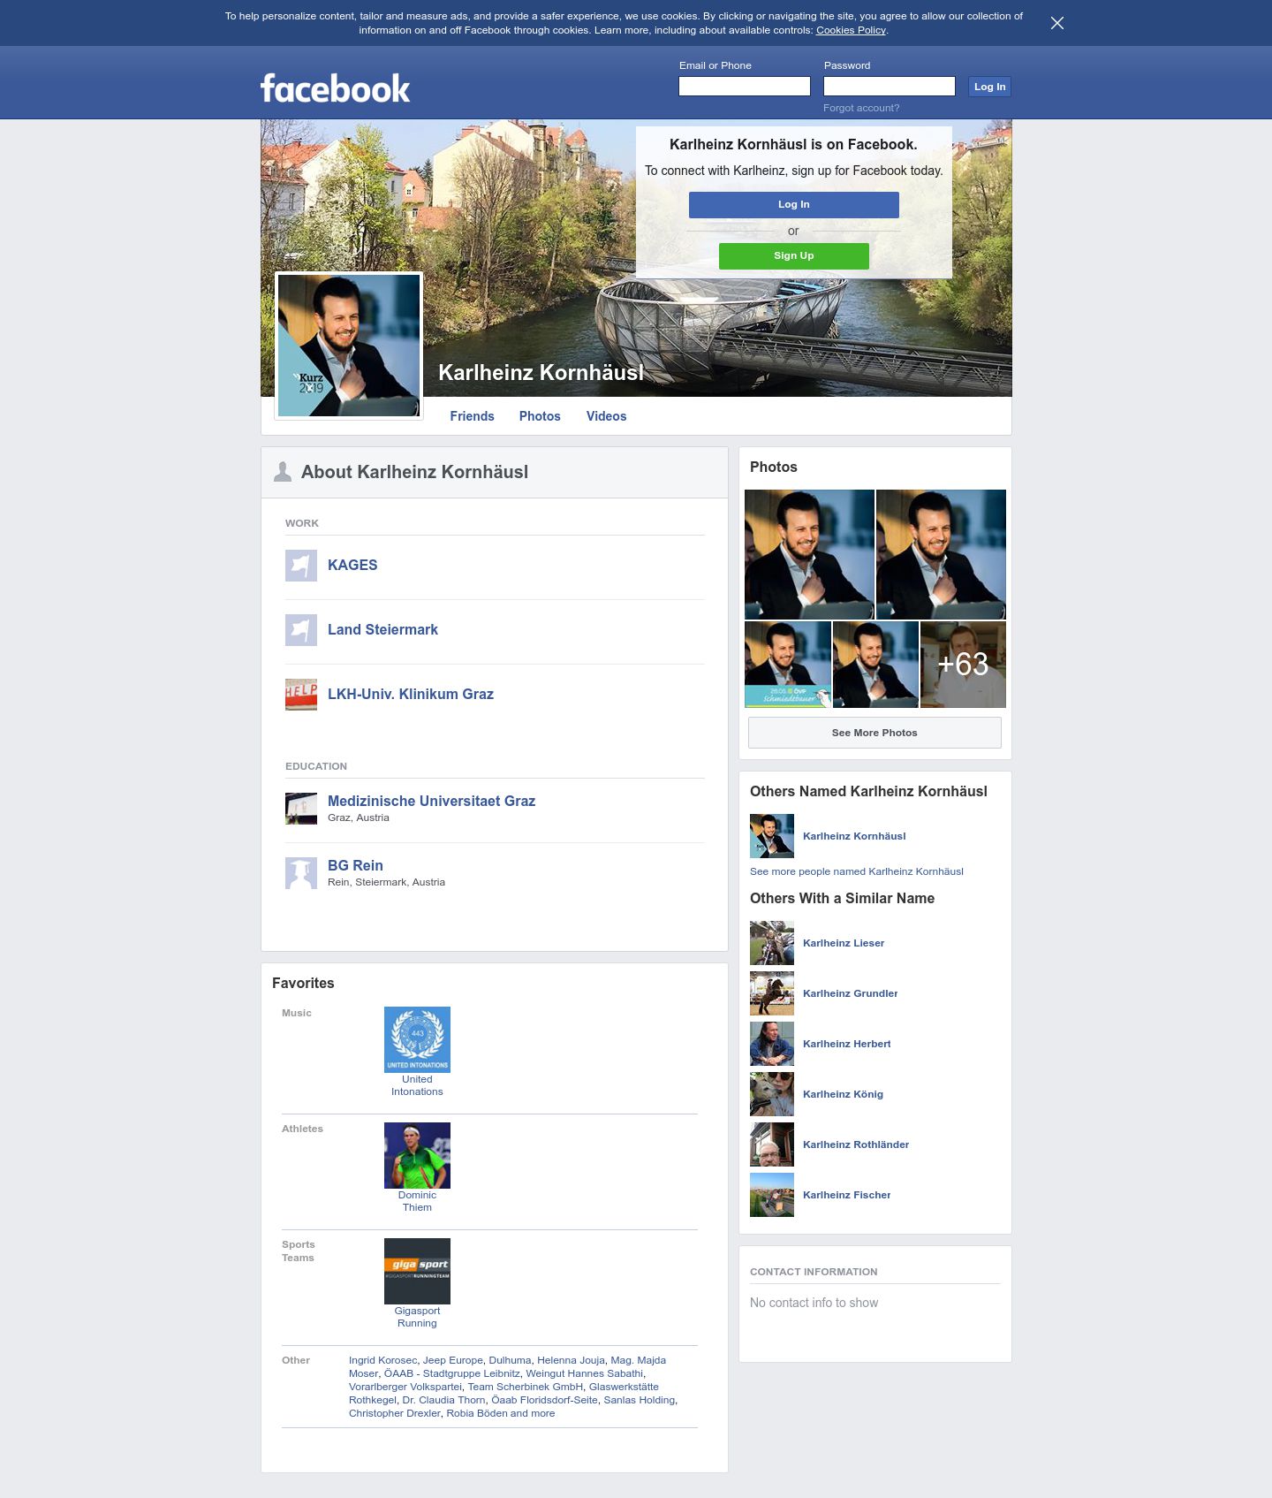Open Karlheinz König profile link
The height and width of the screenshot is (1498, 1272).
843,1094
